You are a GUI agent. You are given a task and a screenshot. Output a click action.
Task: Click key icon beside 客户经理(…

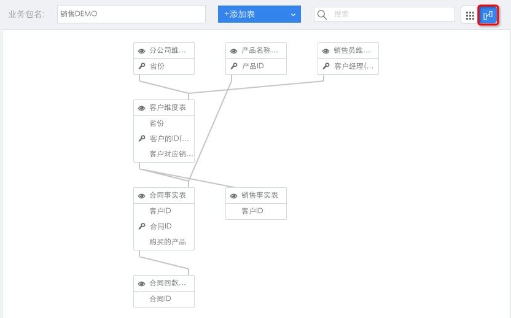tap(326, 66)
